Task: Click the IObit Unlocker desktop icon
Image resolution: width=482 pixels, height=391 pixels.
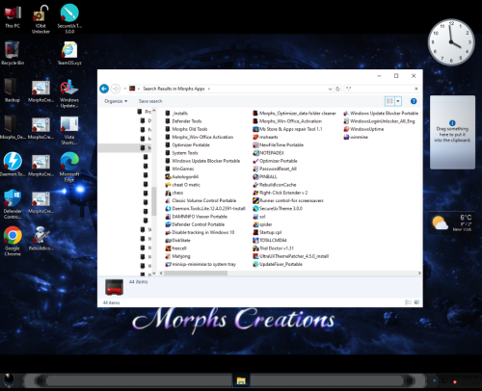Action: click(40, 19)
